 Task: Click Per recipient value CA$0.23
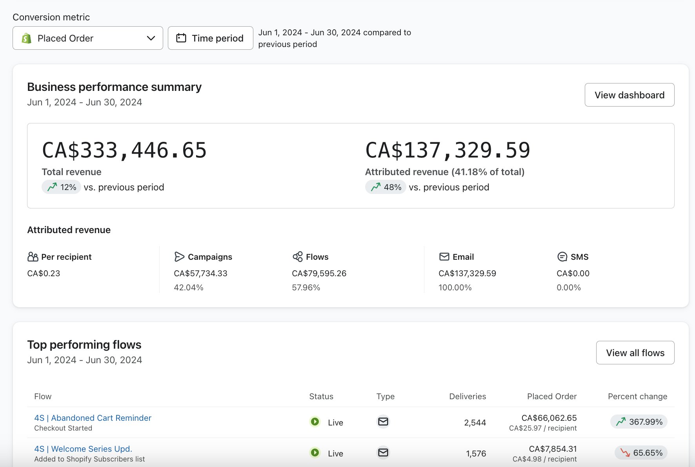pyautogui.click(x=44, y=273)
